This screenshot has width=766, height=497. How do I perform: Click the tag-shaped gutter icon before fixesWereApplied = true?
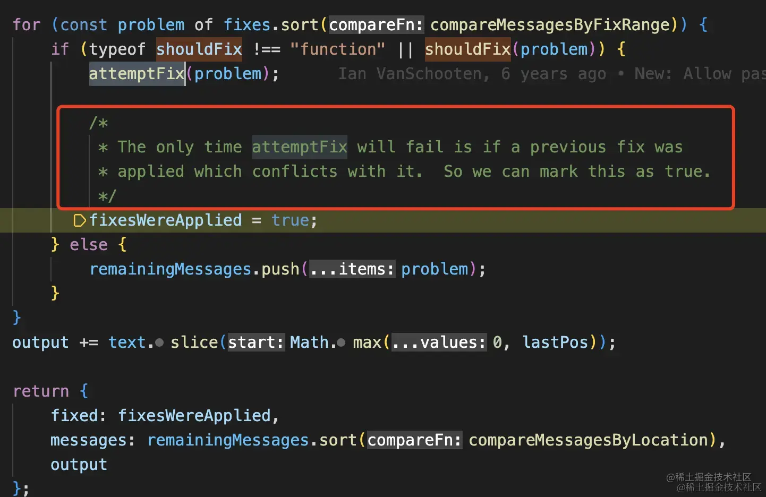tap(79, 220)
